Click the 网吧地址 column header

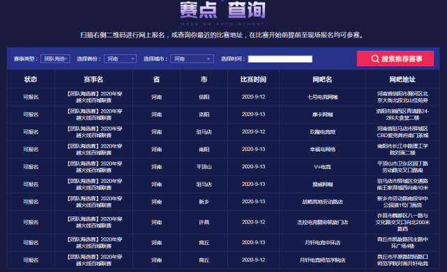402,79
